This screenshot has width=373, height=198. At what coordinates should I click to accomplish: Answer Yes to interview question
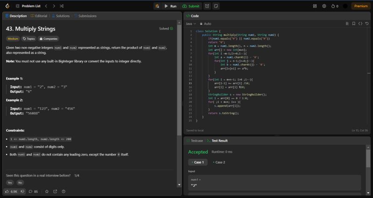(x=10, y=183)
